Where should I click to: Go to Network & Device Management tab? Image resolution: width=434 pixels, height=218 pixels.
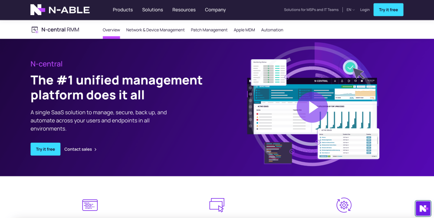coord(155,30)
